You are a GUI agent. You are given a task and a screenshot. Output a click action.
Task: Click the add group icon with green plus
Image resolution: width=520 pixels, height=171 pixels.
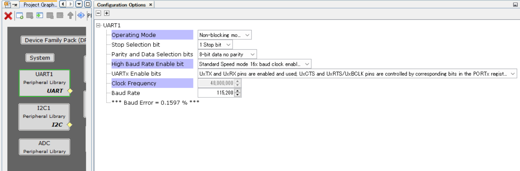tap(20, 15)
